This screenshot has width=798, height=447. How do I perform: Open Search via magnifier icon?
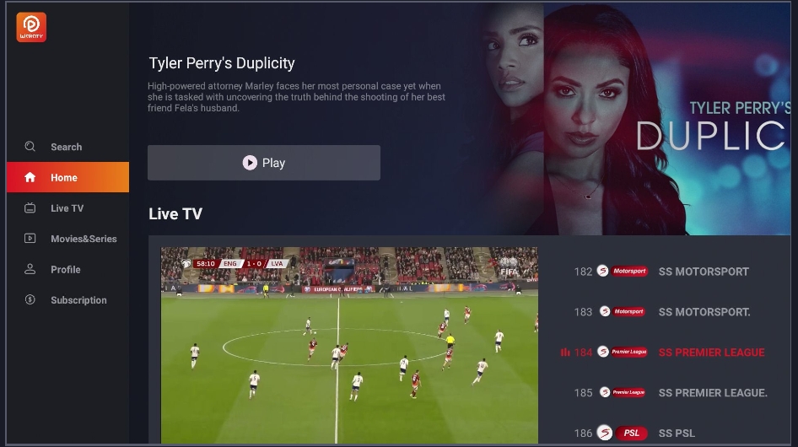[30, 147]
